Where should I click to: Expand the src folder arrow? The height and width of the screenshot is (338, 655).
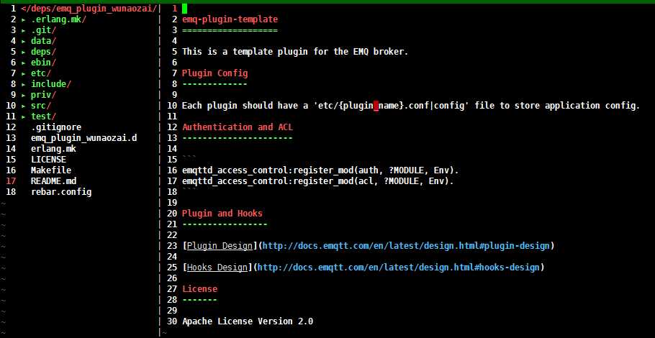click(23, 106)
